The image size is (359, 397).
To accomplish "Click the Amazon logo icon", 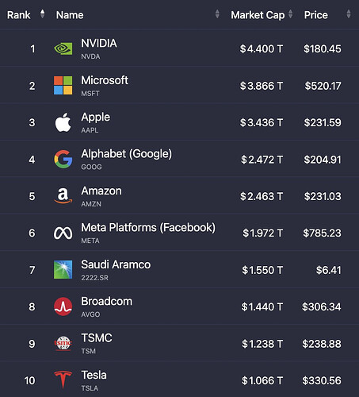I will tap(63, 196).
